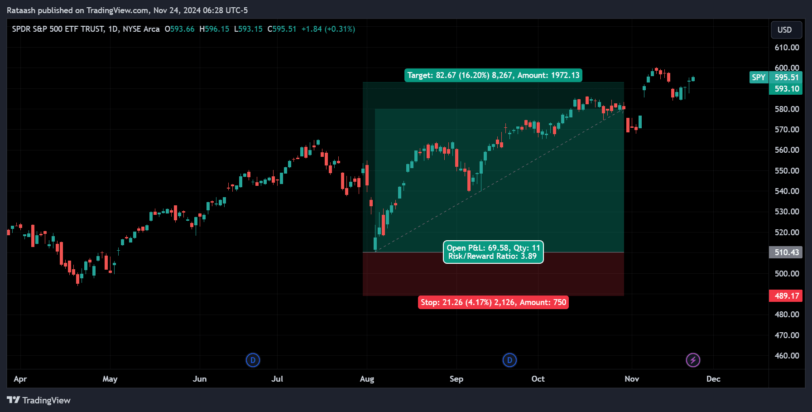Click the Aug label on time axis
This screenshot has height=412, width=812.
tap(367, 379)
